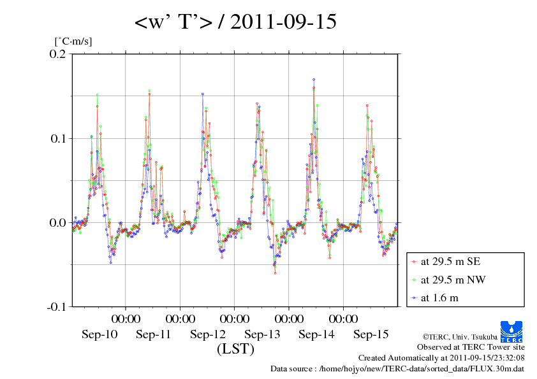Click the 'Created Automatically at' timestamp line
537x379 pixels.
pyautogui.click(x=441, y=358)
